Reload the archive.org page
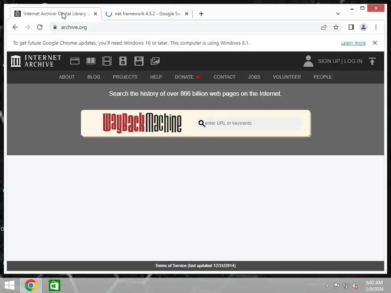The width and height of the screenshot is (391, 293). [x=40, y=27]
